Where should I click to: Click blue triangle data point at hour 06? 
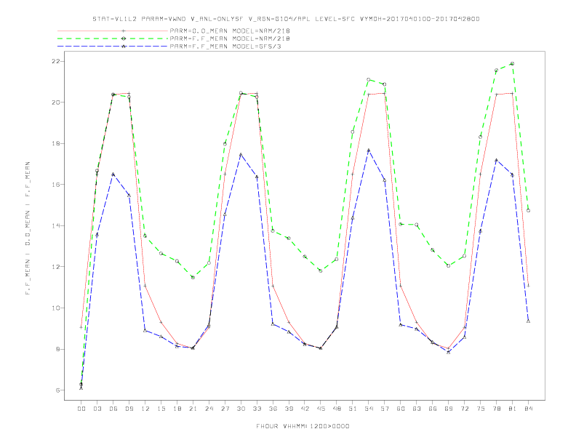pos(113,174)
